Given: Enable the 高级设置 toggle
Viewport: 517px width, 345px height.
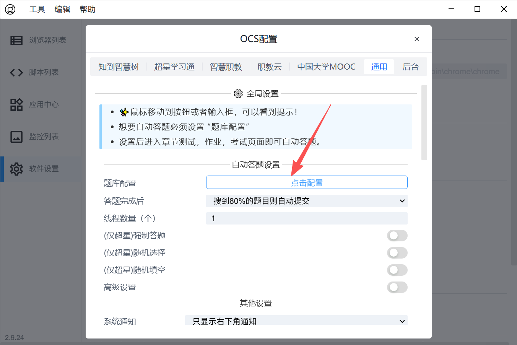Looking at the screenshot, I should click(x=397, y=287).
